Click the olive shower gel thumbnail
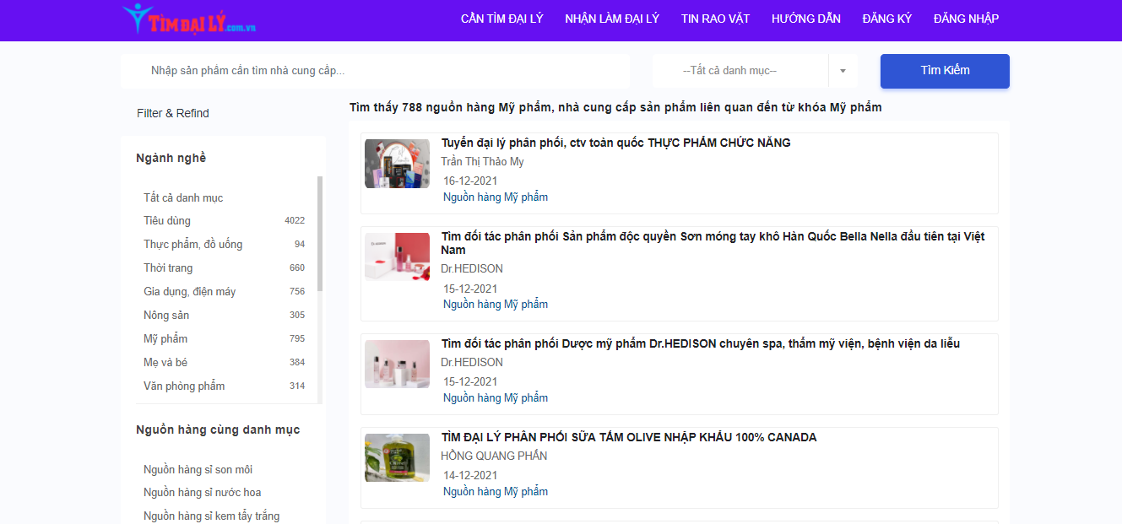The width and height of the screenshot is (1122, 524). coord(397,458)
